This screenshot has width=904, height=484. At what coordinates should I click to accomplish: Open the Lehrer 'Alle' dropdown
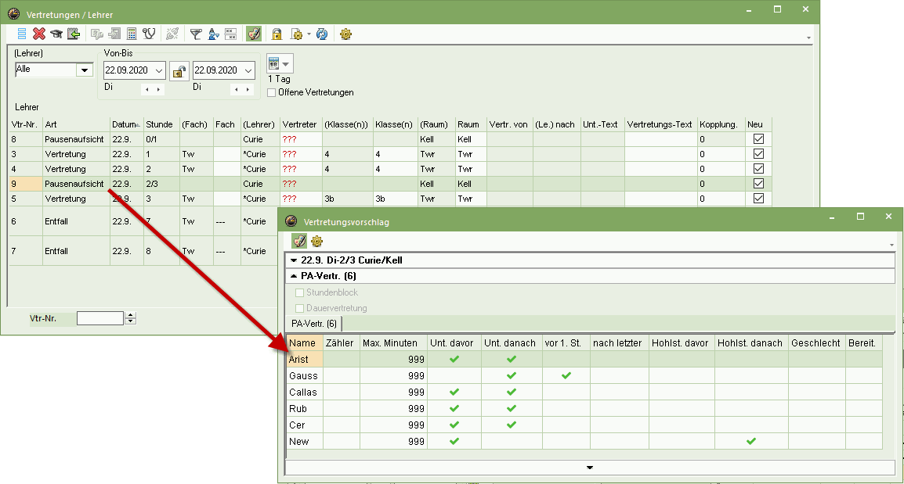pyautogui.click(x=85, y=70)
